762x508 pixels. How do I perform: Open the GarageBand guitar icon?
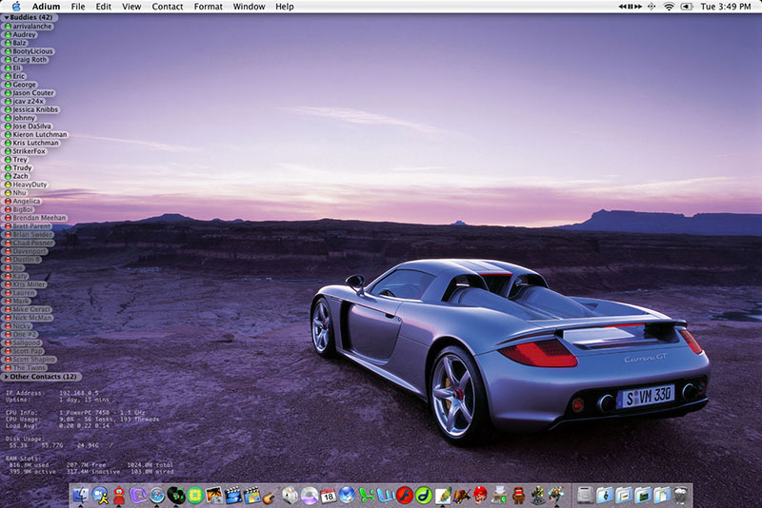coord(271,496)
